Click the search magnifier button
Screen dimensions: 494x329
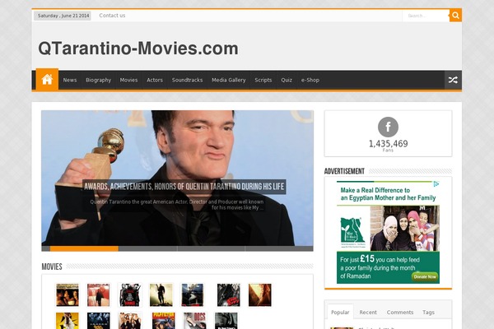(x=455, y=16)
